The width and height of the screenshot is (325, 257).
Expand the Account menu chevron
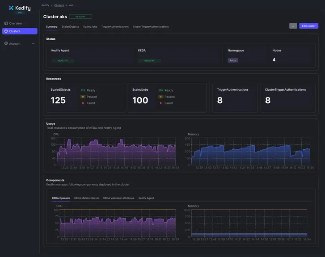(x=33, y=44)
